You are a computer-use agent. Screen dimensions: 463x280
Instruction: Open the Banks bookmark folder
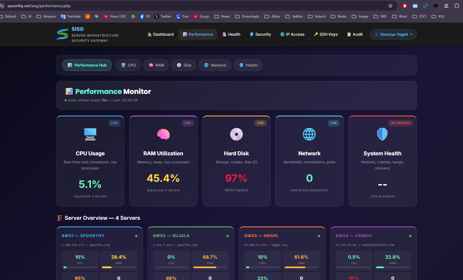[x=339, y=16]
